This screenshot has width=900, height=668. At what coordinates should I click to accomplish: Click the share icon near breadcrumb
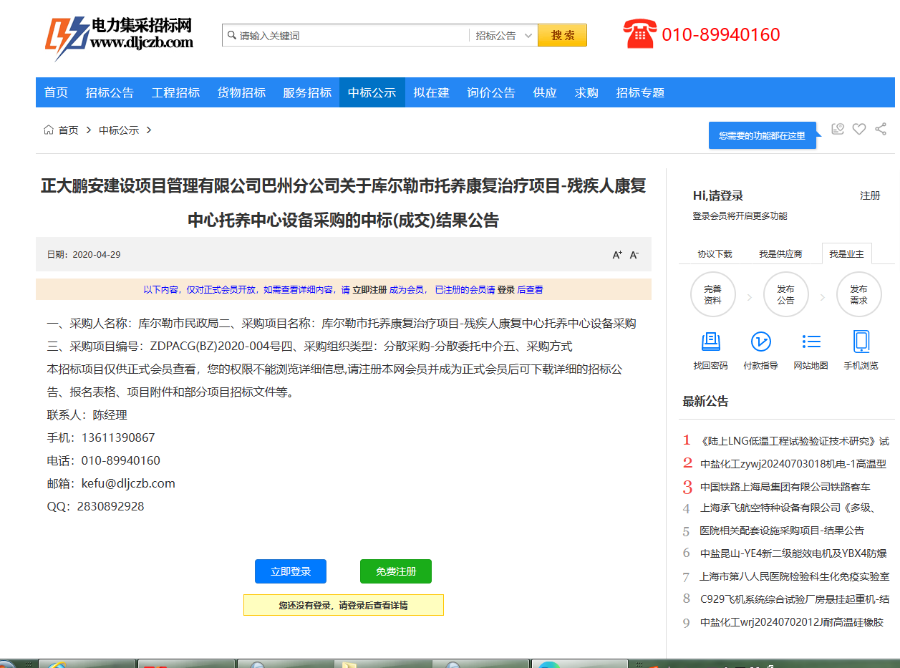point(881,129)
